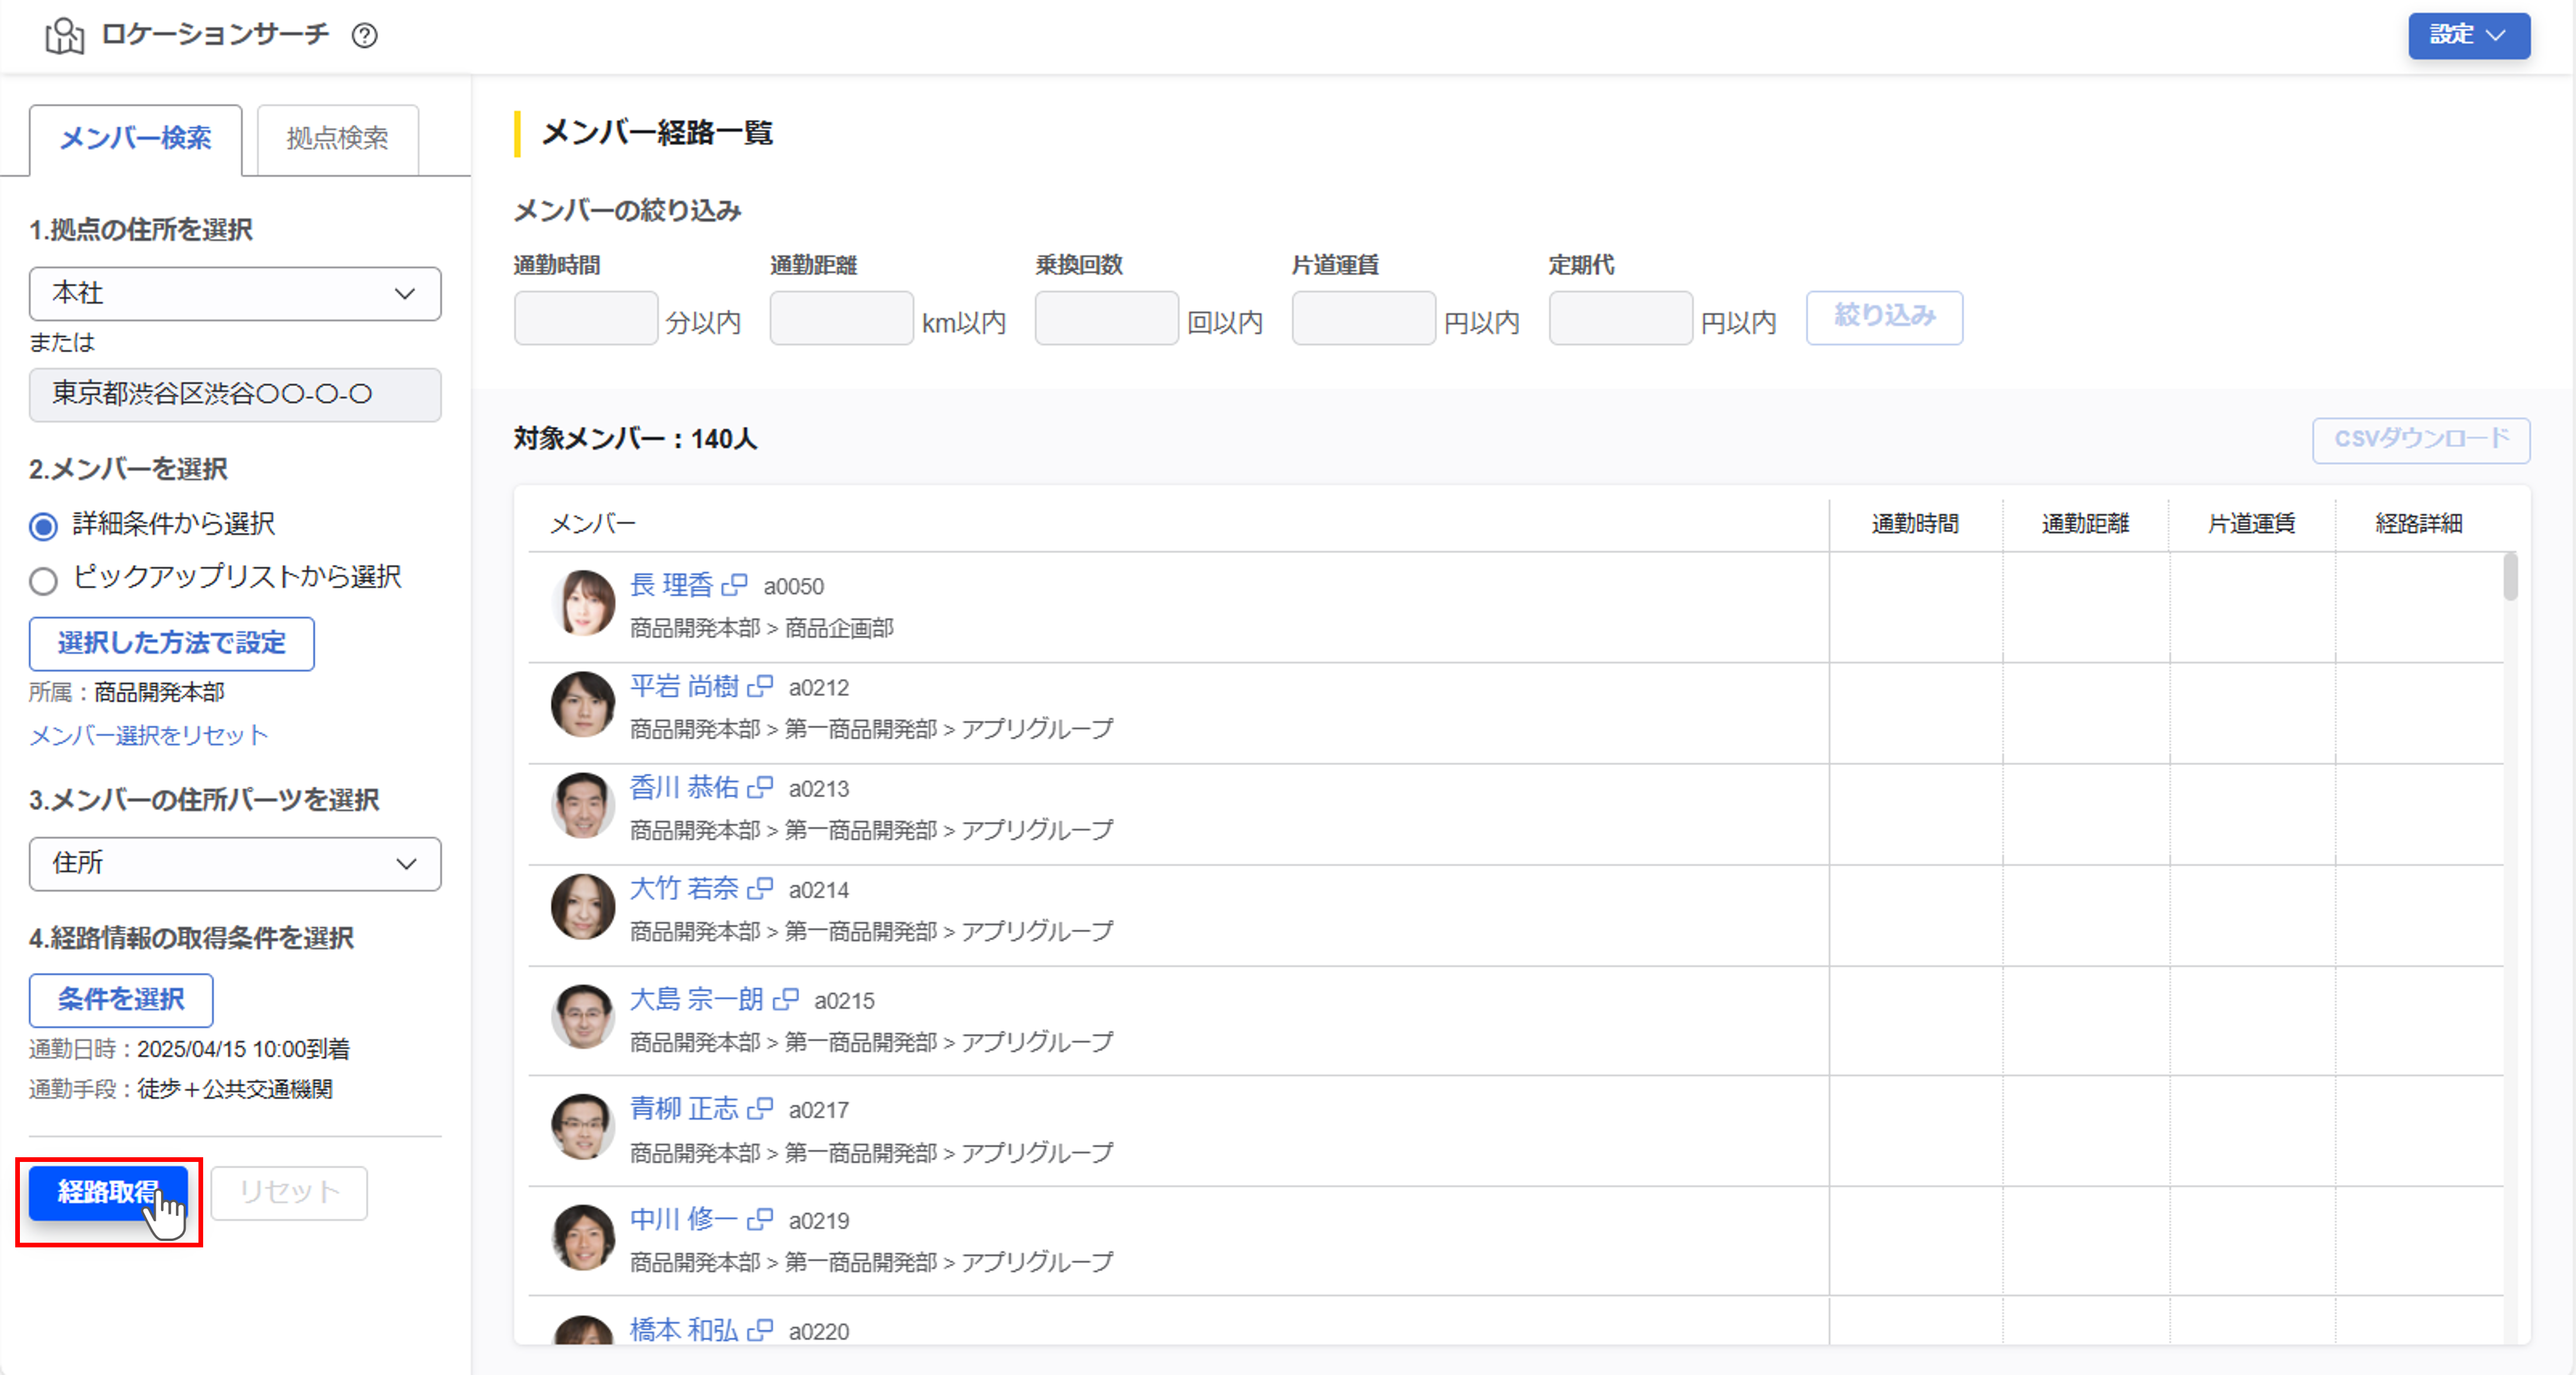Expand the 設定 settings menu
The width and height of the screenshot is (2576, 1375).
(2468, 35)
